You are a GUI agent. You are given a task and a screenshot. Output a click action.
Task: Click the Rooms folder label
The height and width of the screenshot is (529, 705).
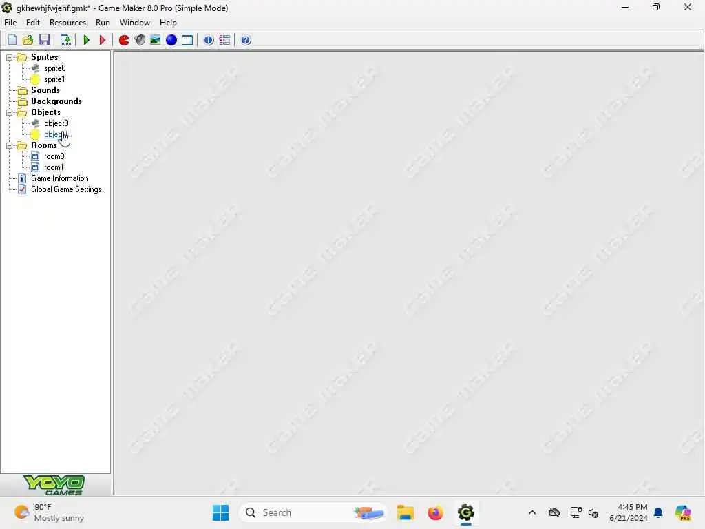pyautogui.click(x=44, y=145)
